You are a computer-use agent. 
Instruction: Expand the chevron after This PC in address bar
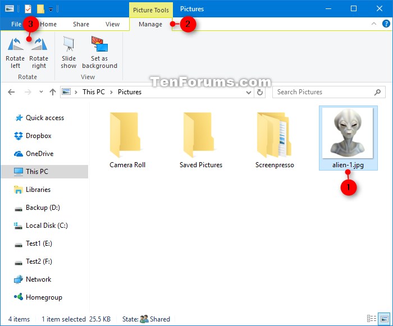click(x=111, y=92)
